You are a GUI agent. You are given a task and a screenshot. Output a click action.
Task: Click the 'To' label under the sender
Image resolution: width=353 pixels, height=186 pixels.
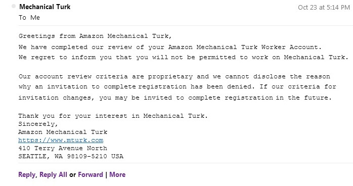click(22, 18)
